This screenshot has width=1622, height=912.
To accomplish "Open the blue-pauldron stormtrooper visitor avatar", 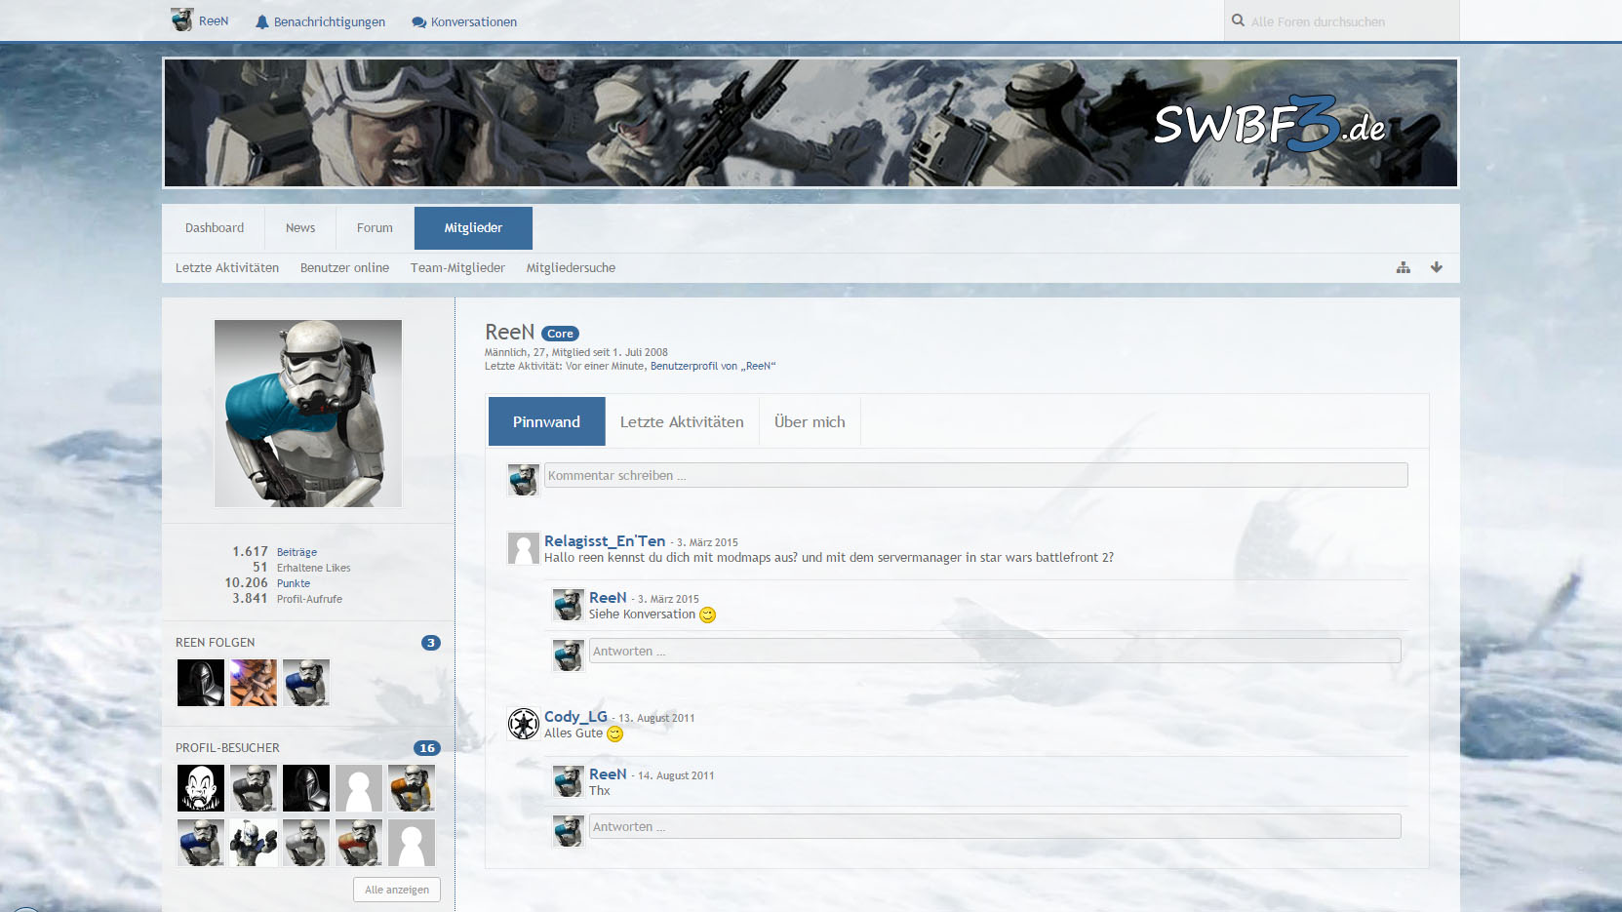I will click(201, 843).
